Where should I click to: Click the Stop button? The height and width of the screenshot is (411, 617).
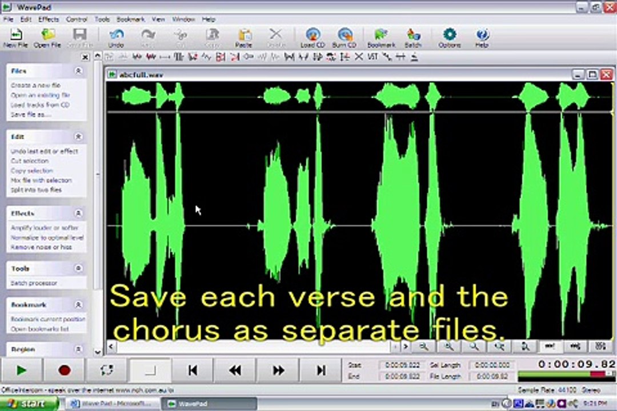pyautogui.click(x=150, y=370)
